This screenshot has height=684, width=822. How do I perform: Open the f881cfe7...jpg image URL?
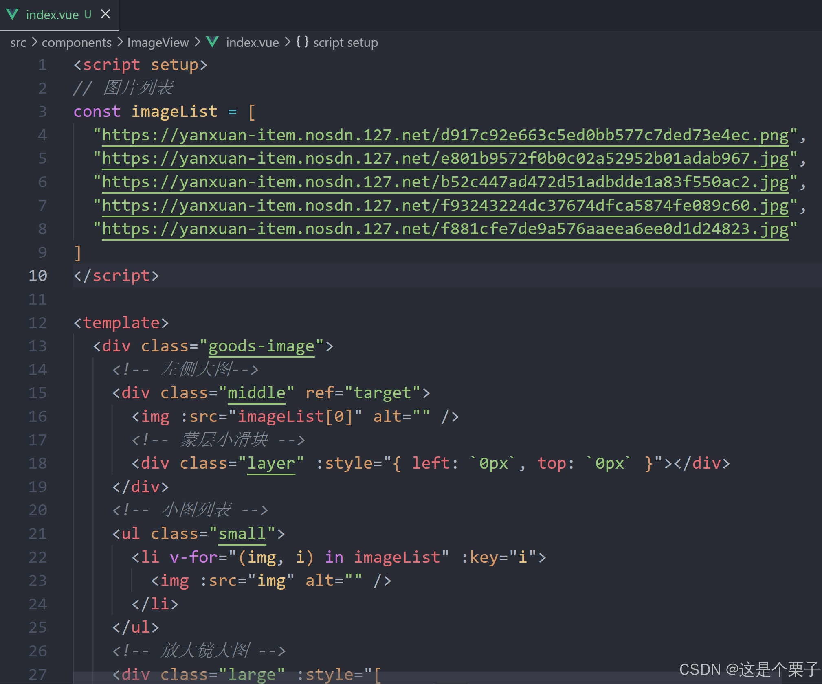445,229
